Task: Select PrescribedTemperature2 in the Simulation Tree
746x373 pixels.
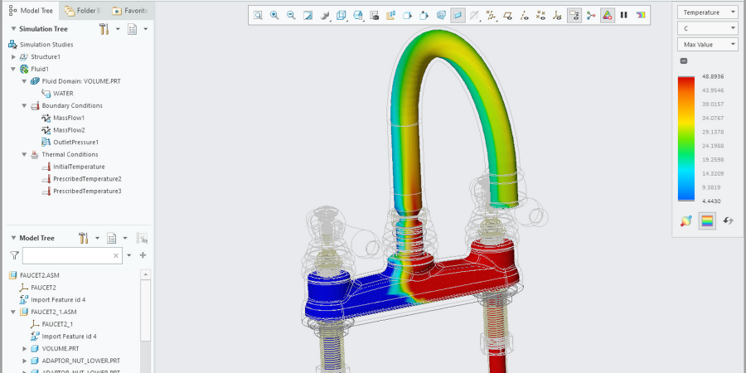Action: tap(86, 179)
